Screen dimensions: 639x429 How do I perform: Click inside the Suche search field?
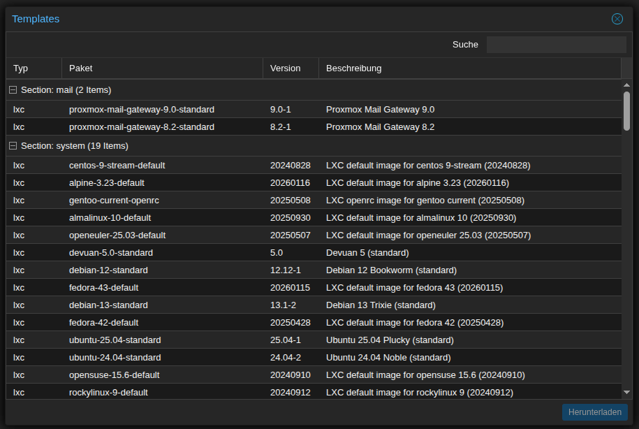click(x=555, y=44)
